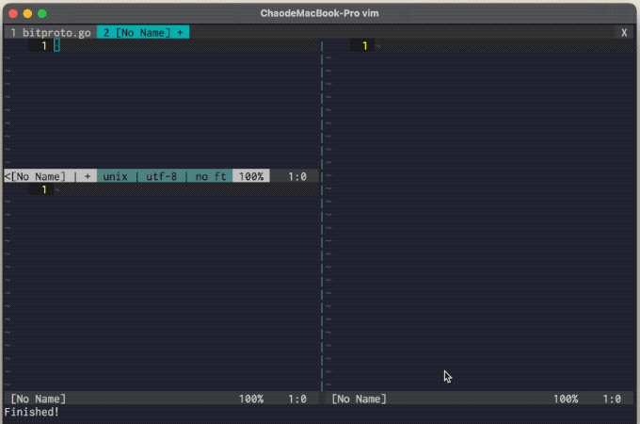
Task: Select the second [No Name] tab
Action: 142,32
